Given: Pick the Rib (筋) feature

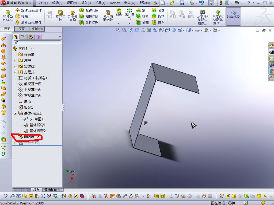Looking at the screenshot, I should [141, 10].
